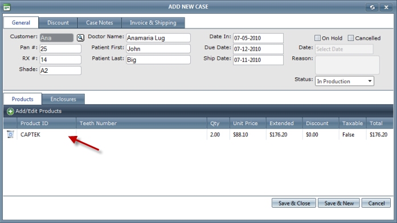Open the Invoice & Shipping tab
Screen dimensions: 397x223
pos(153,23)
